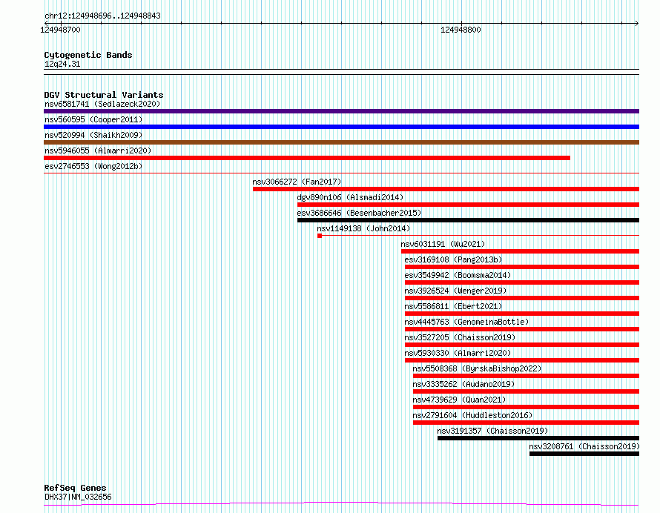Select the red bar under nsv6031191 (Wu2021)

521,251
